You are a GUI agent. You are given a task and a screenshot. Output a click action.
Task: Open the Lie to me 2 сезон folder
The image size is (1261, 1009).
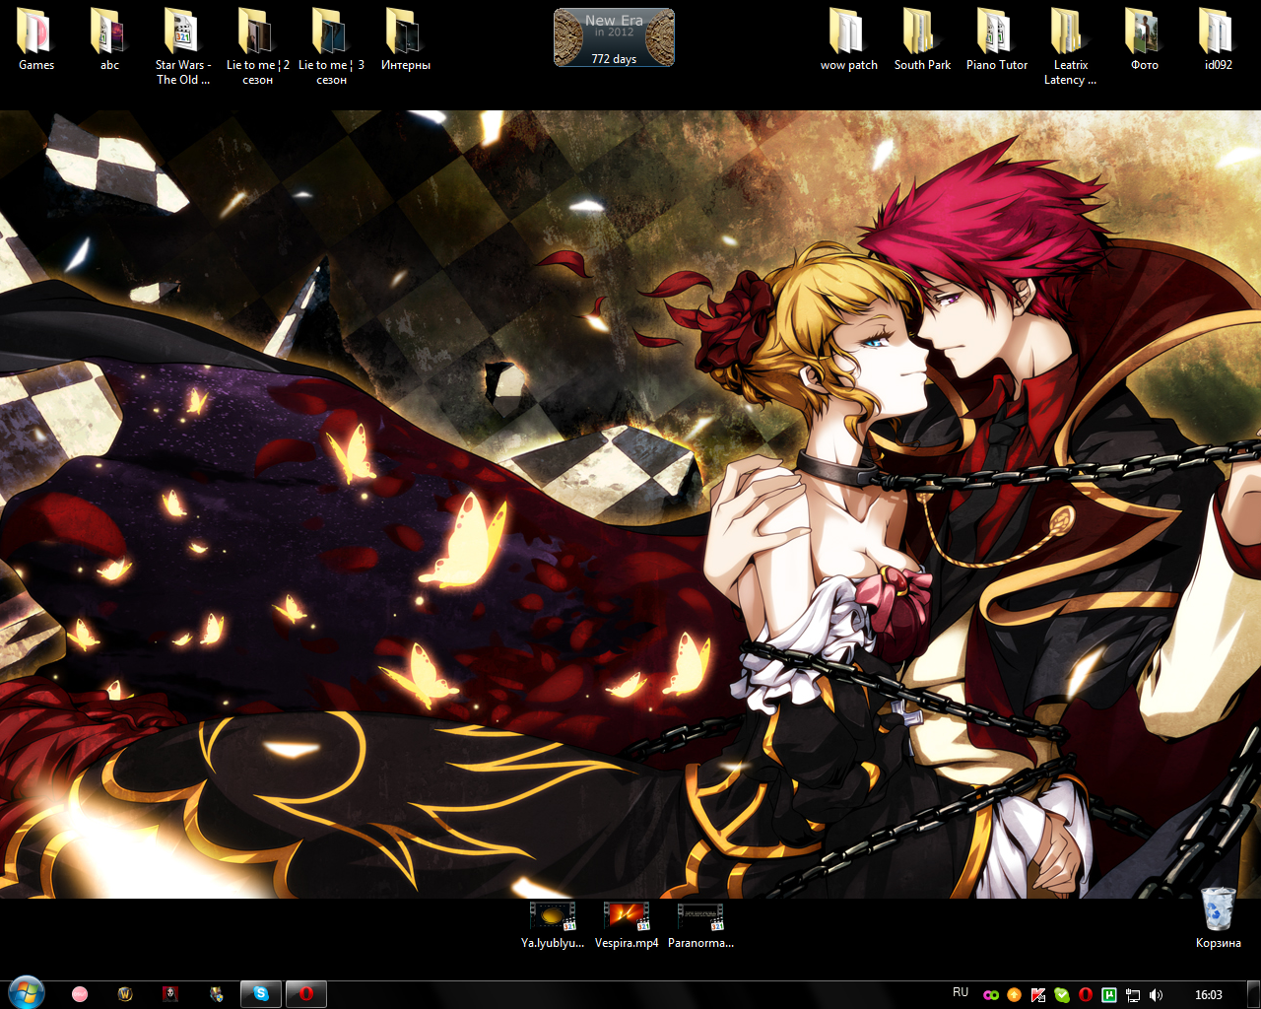[257, 46]
